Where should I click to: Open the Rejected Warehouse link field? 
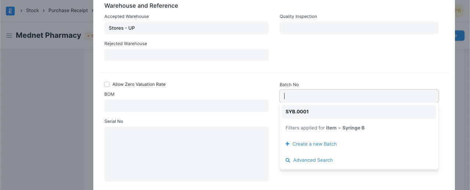(186, 55)
